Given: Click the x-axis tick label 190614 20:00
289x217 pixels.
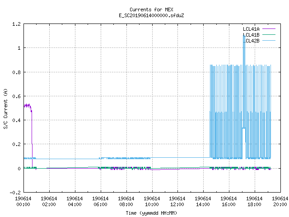Looking at the screenshot, I should [x=280, y=201].
